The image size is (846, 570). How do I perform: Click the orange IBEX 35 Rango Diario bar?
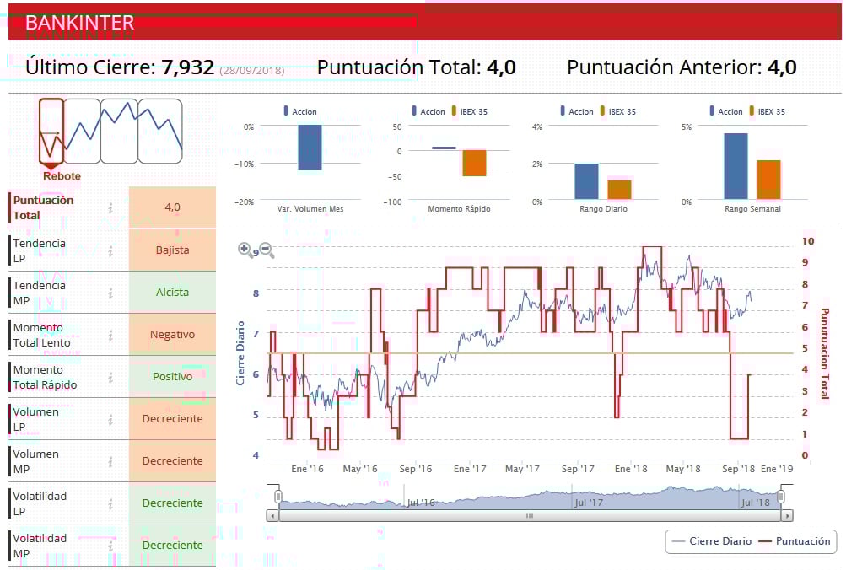click(619, 190)
